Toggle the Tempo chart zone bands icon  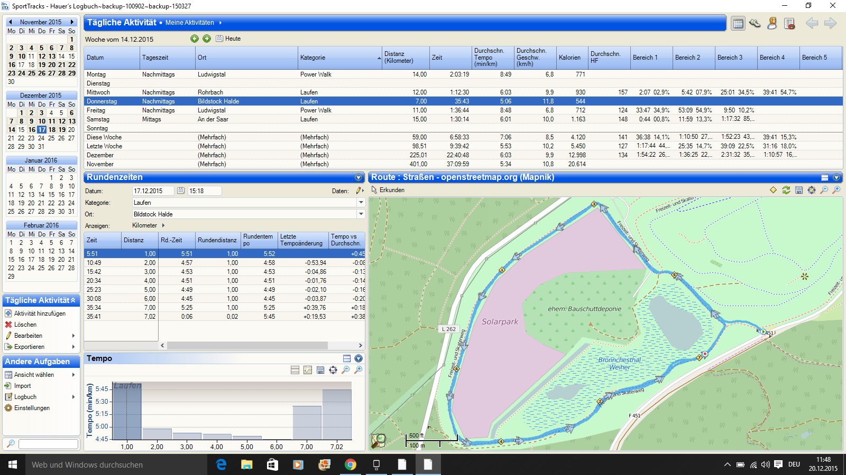pyautogui.click(x=295, y=370)
